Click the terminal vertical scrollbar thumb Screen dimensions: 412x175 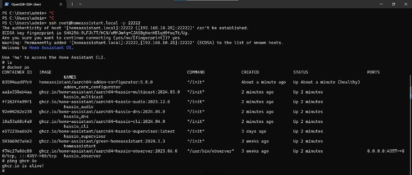click(x=410, y=92)
